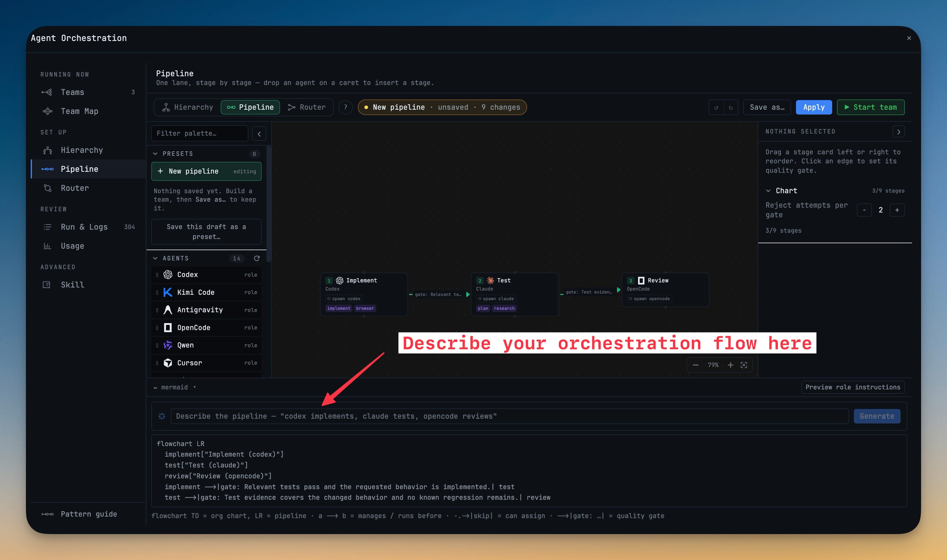Image resolution: width=947 pixels, height=560 pixels.
Task: Click the undo arrow icon
Action: (x=716, y=108)
